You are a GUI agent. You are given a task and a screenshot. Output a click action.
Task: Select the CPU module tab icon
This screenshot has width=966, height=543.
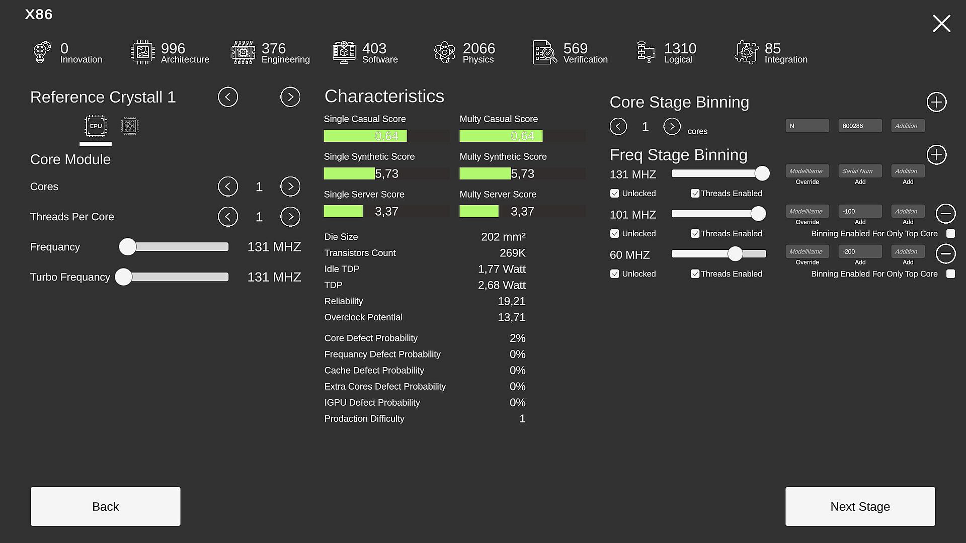tap(96, 126)
